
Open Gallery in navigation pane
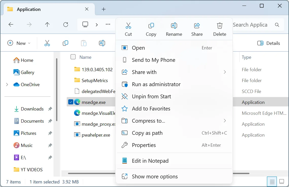24,72
